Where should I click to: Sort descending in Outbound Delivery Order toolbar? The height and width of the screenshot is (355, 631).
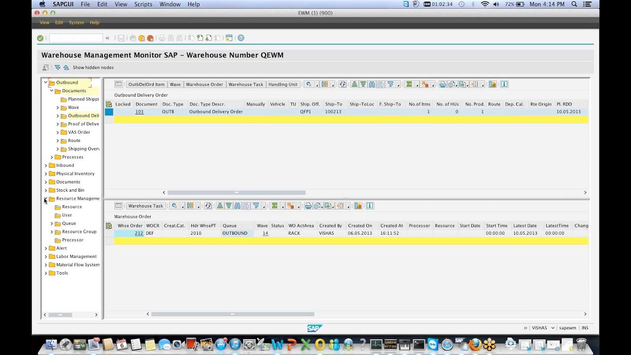coord(363,84)
